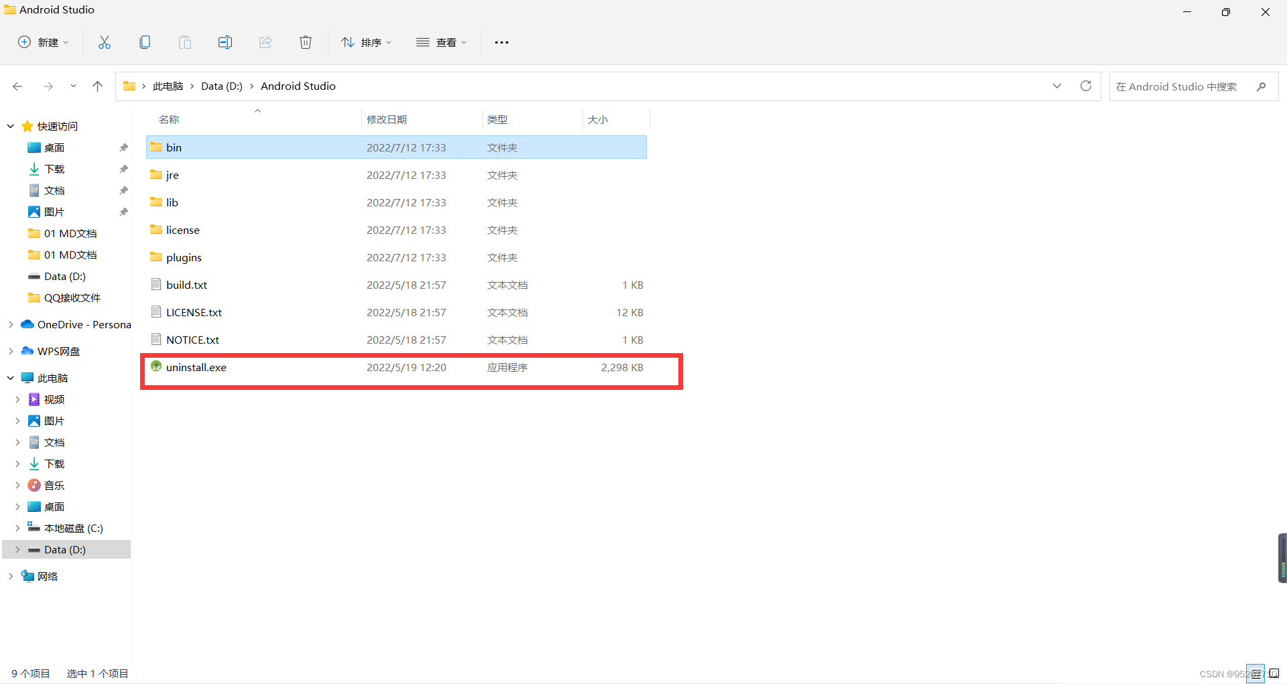Open the View dropdown menu

coord(441,42)
